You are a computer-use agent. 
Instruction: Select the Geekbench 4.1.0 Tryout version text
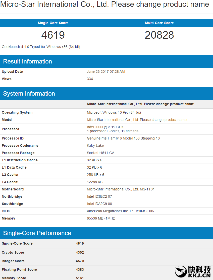tap(41, 47)
